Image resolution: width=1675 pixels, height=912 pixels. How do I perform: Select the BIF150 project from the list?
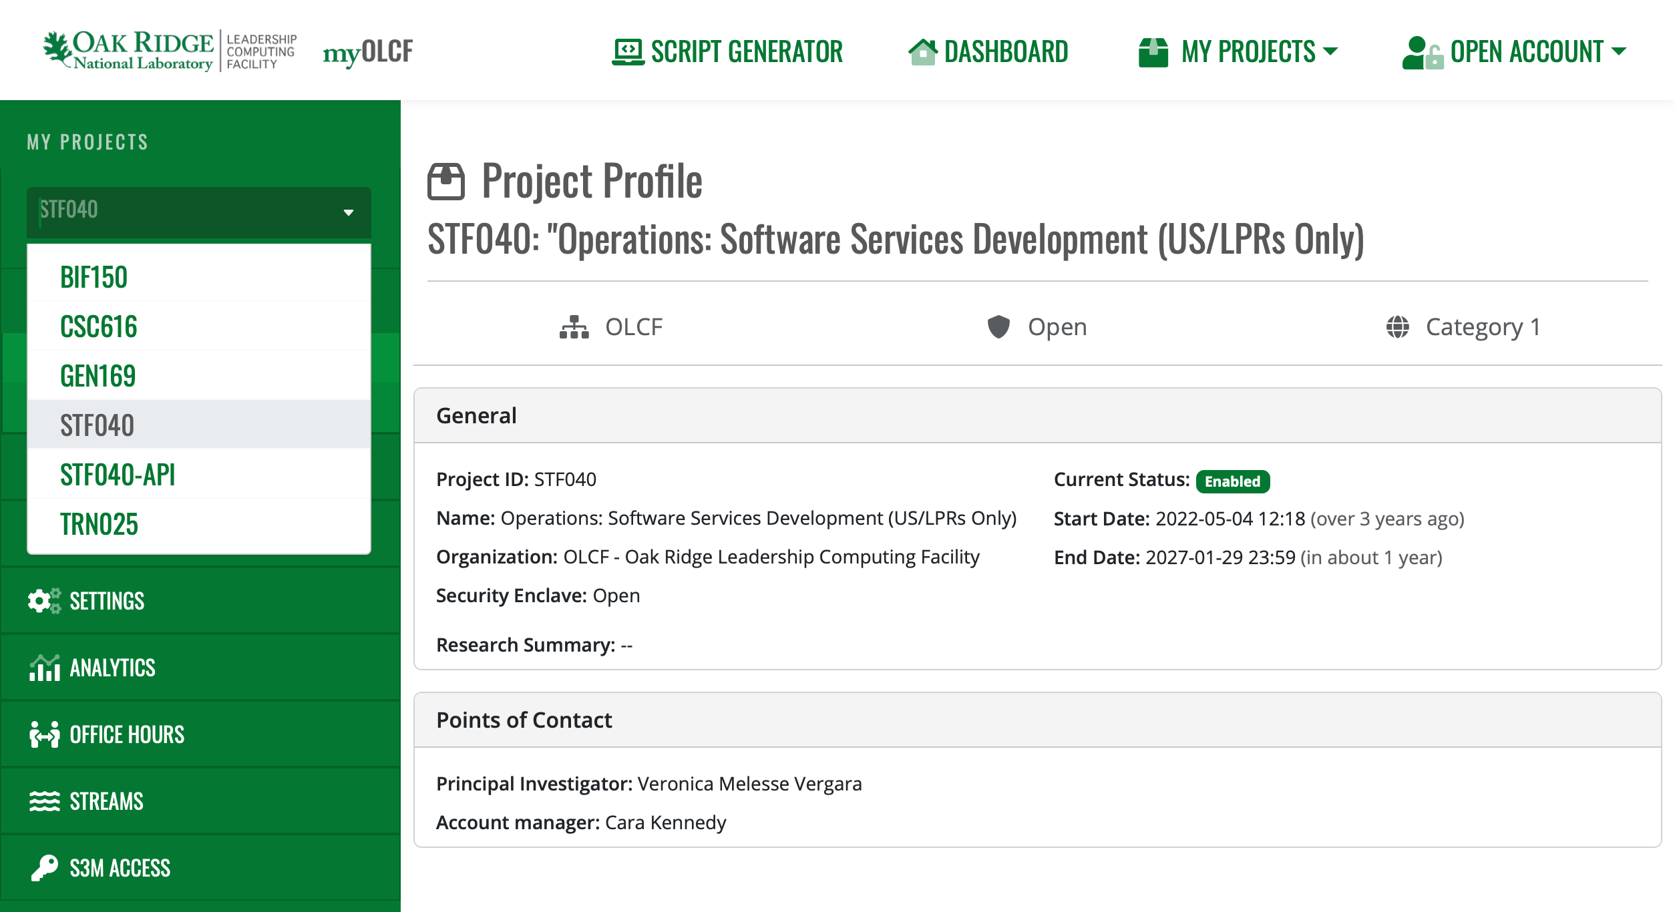point(93,276)
